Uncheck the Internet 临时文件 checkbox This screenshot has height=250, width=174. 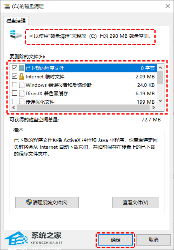click(x=14, y=76)
